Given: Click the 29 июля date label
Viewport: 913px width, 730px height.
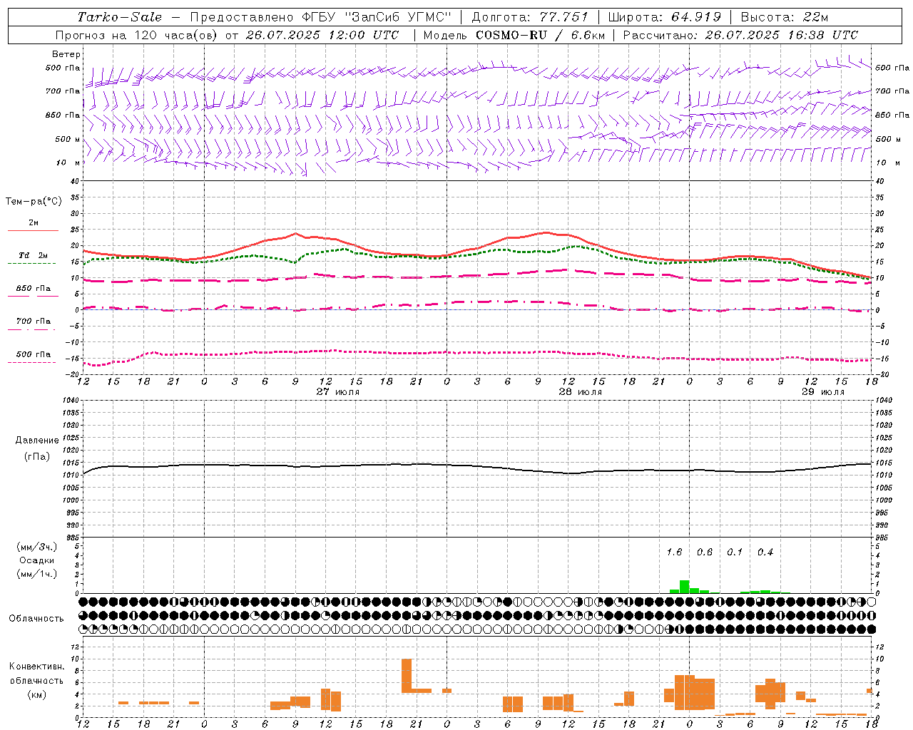Looking at the screenshot, I should click(822, 392).
